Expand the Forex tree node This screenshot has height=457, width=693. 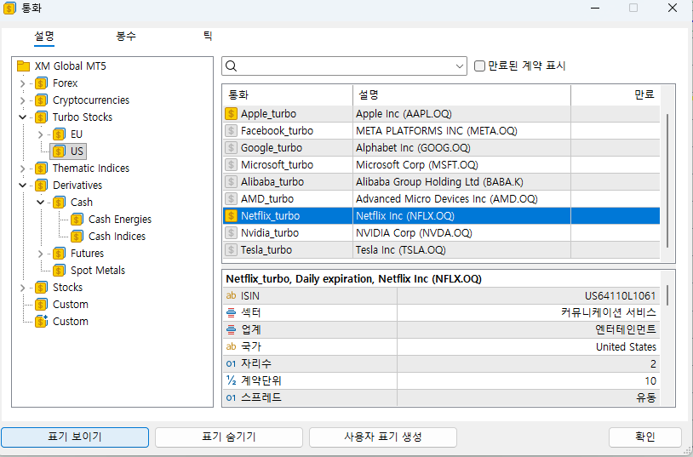point(22,83)
